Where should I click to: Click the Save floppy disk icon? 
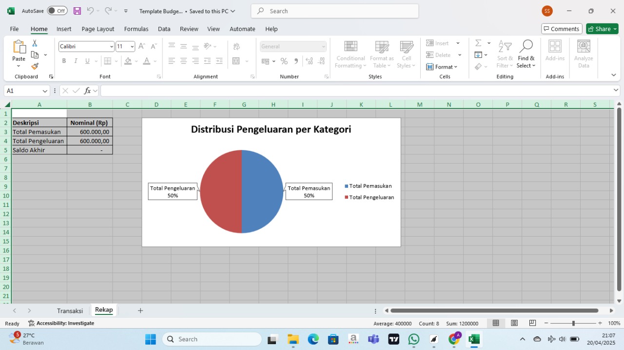[77, 11]
